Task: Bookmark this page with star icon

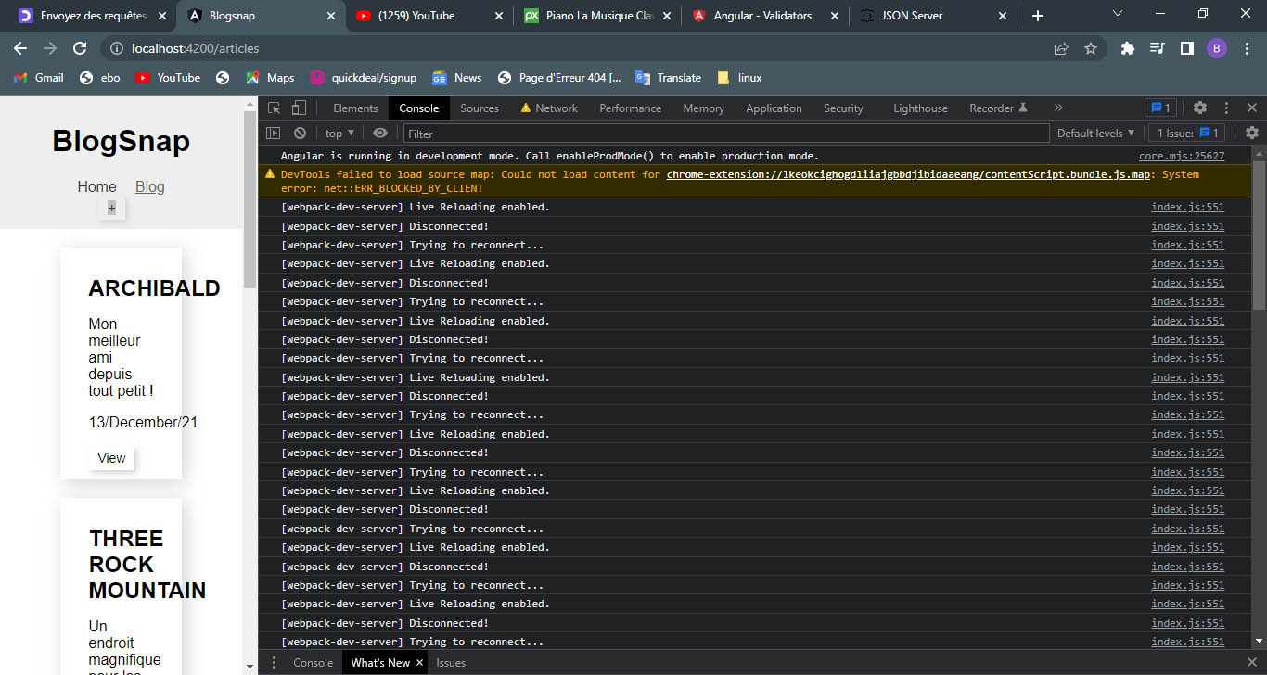Action: point(1091,48)
